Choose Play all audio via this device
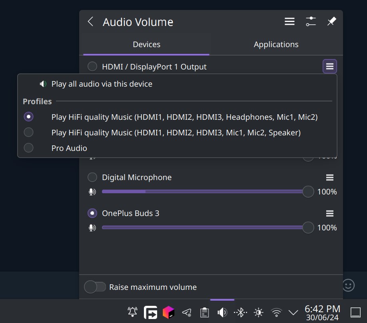367x323 pixels. [102, 84]
